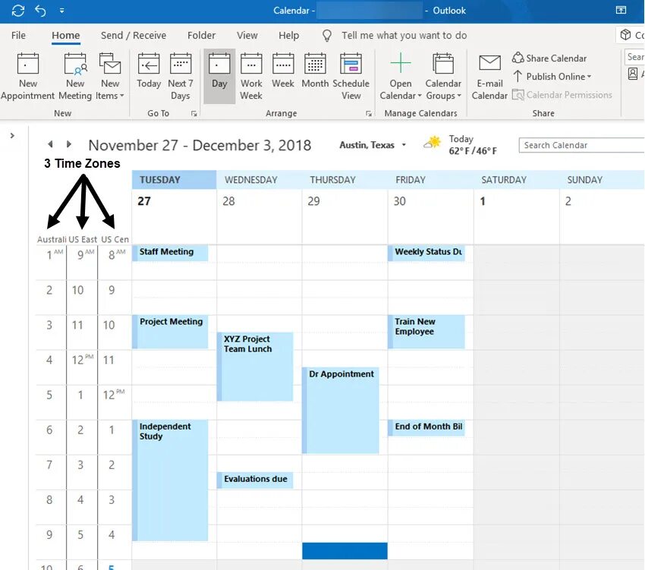Click the US Cen time zone label
Screen dimensions: 645x570
(x=115, y=239)
